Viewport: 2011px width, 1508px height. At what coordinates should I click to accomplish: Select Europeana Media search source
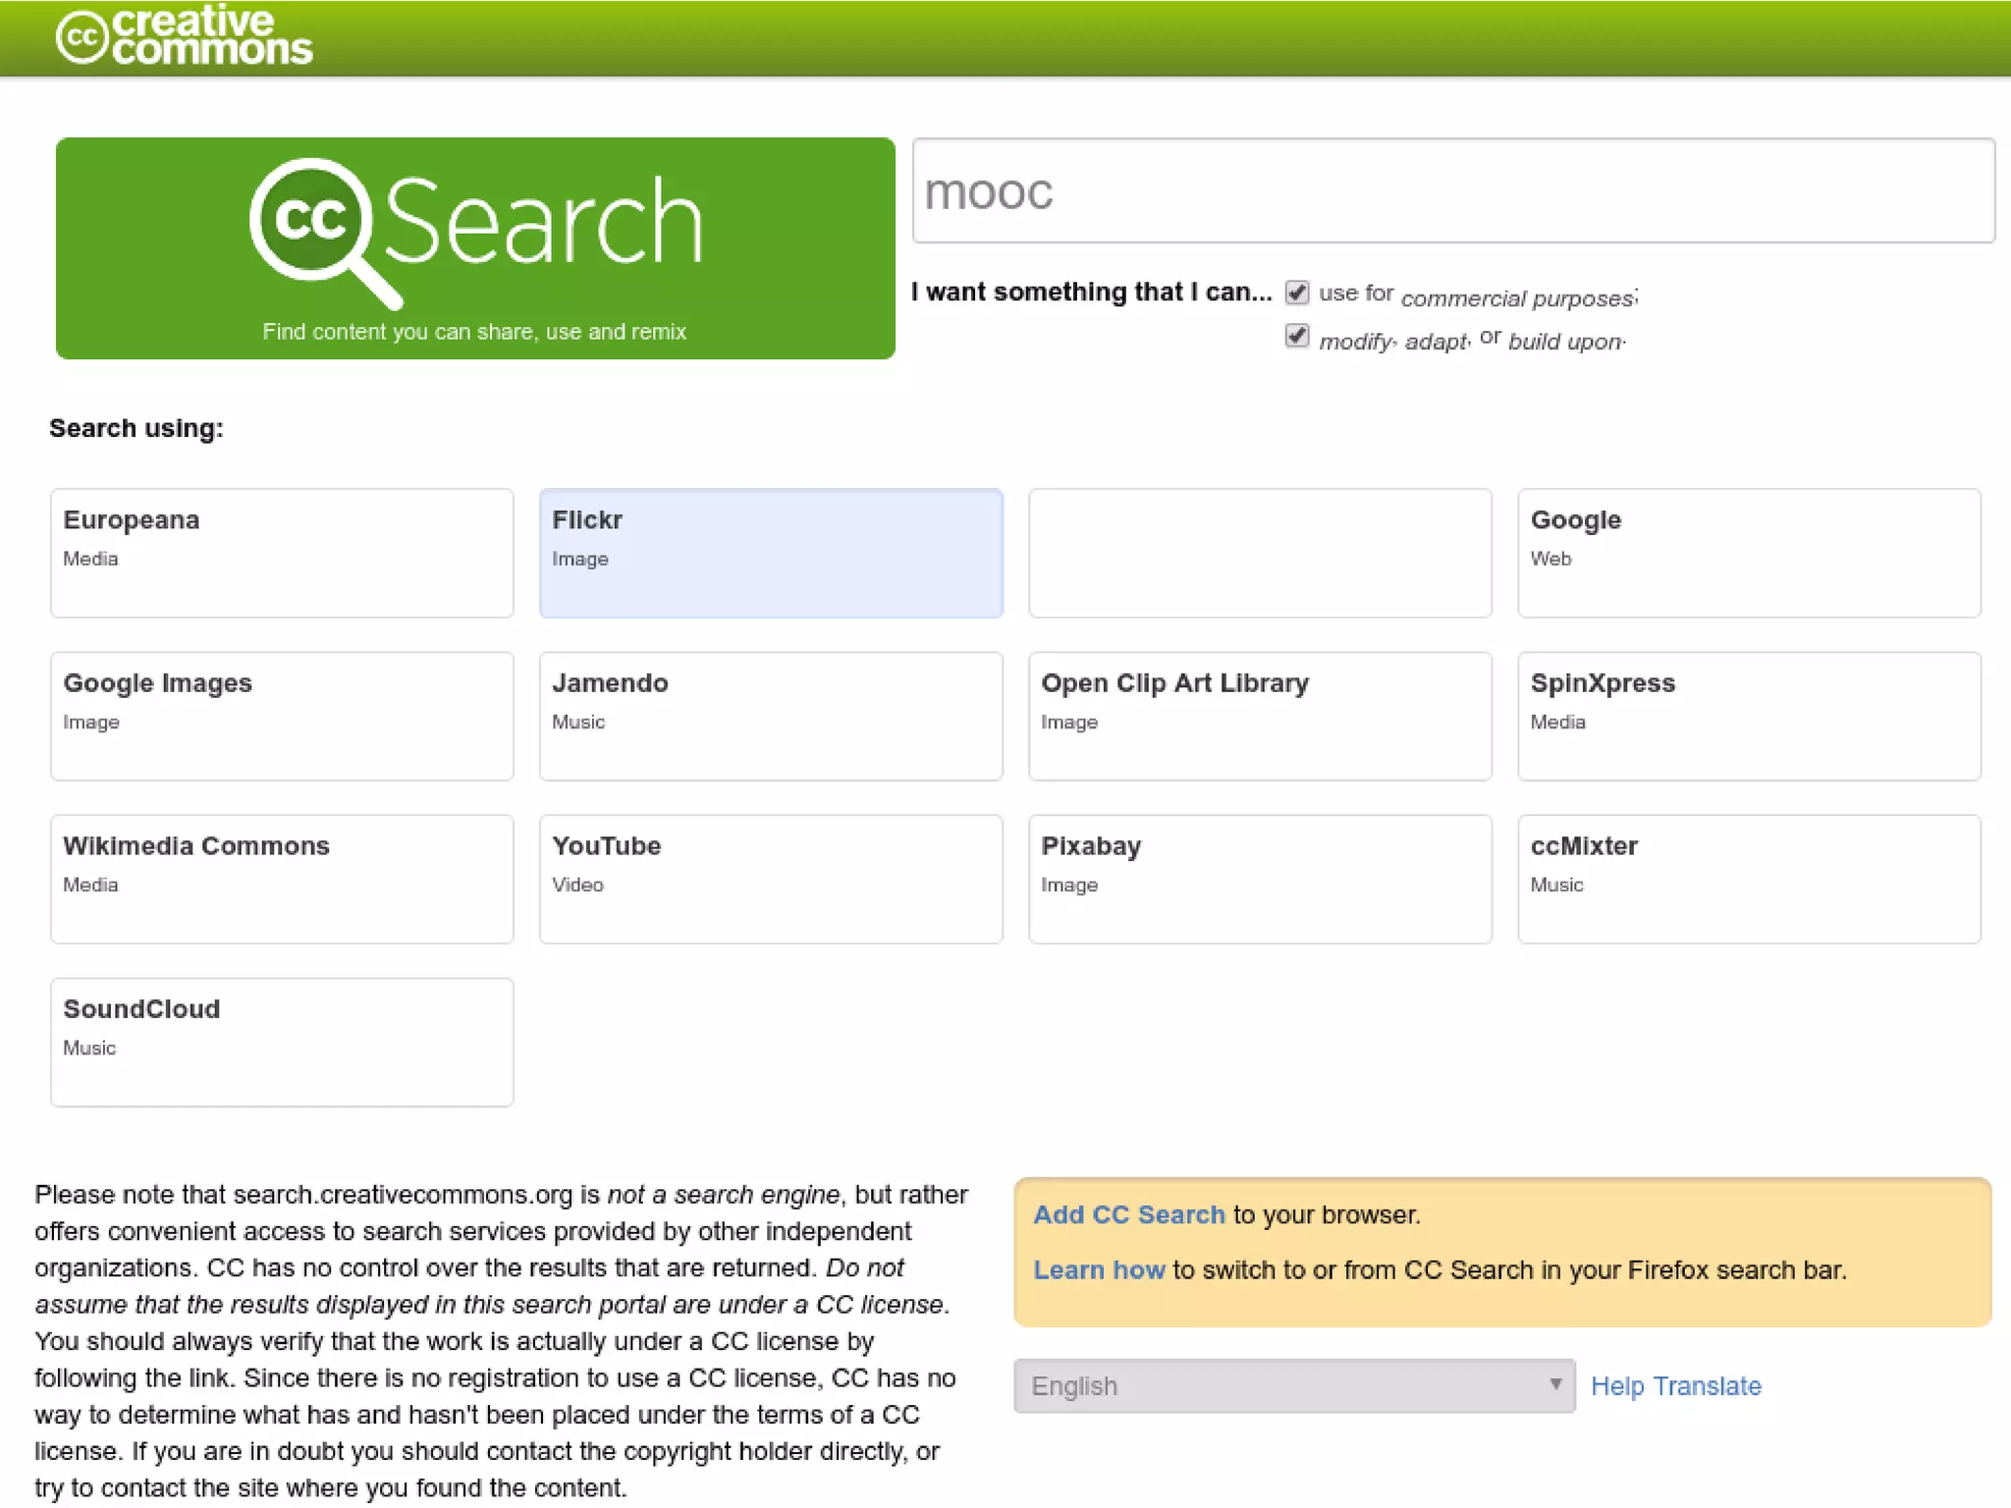[282, 553]
